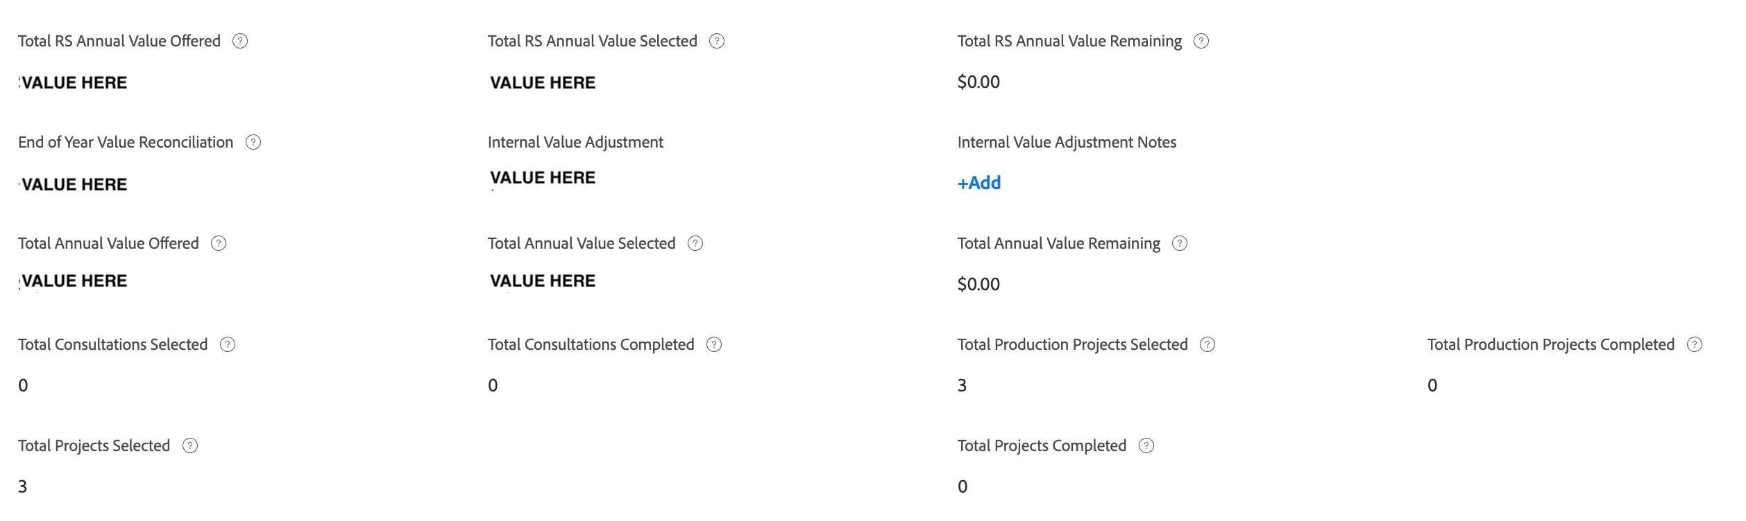This screenshot has width=1746, height=521.
Task: Click Total Production Projects Selected help icon
Action: click(x=1207, y=345)
